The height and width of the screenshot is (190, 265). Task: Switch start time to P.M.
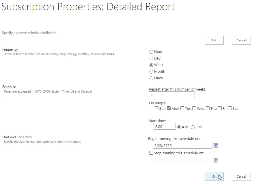[193, 127]
